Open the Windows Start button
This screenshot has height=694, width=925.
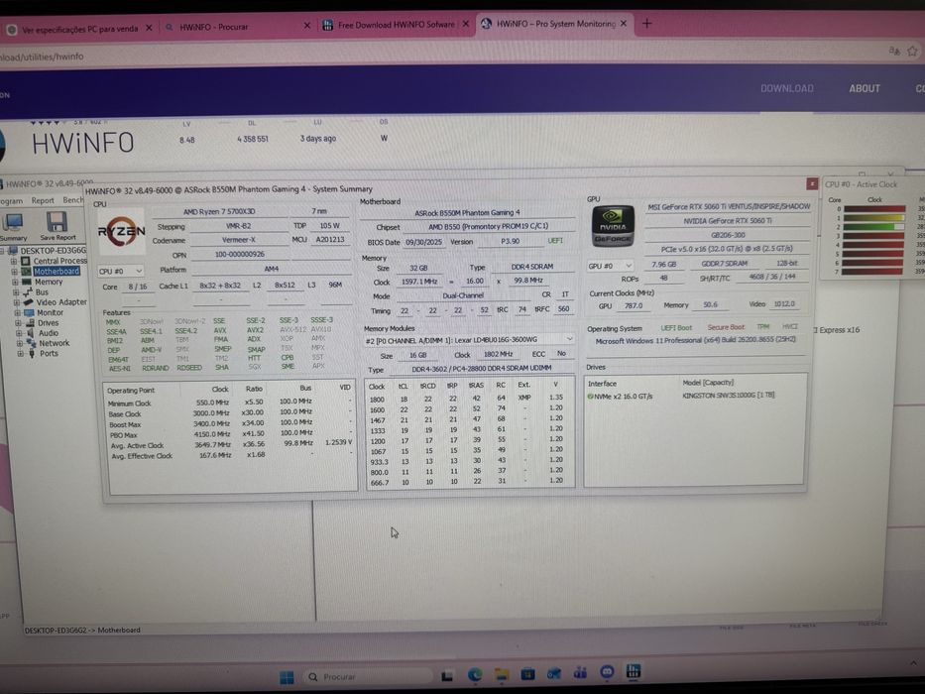click(287, 677)
